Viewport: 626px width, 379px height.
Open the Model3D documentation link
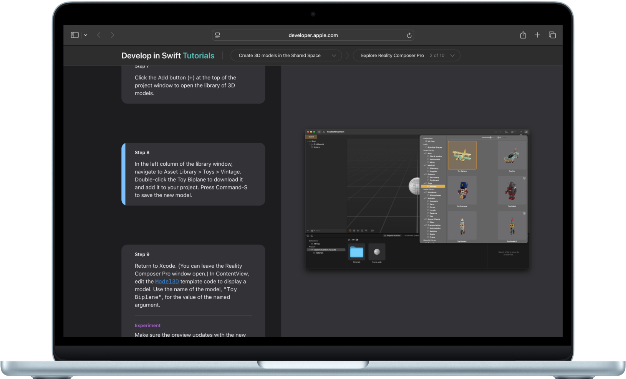coord(167,282)
